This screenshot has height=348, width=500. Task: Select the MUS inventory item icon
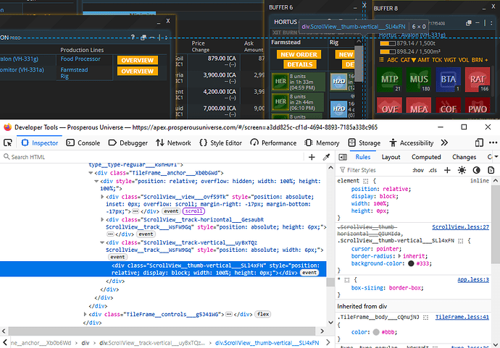click(419, 80)
